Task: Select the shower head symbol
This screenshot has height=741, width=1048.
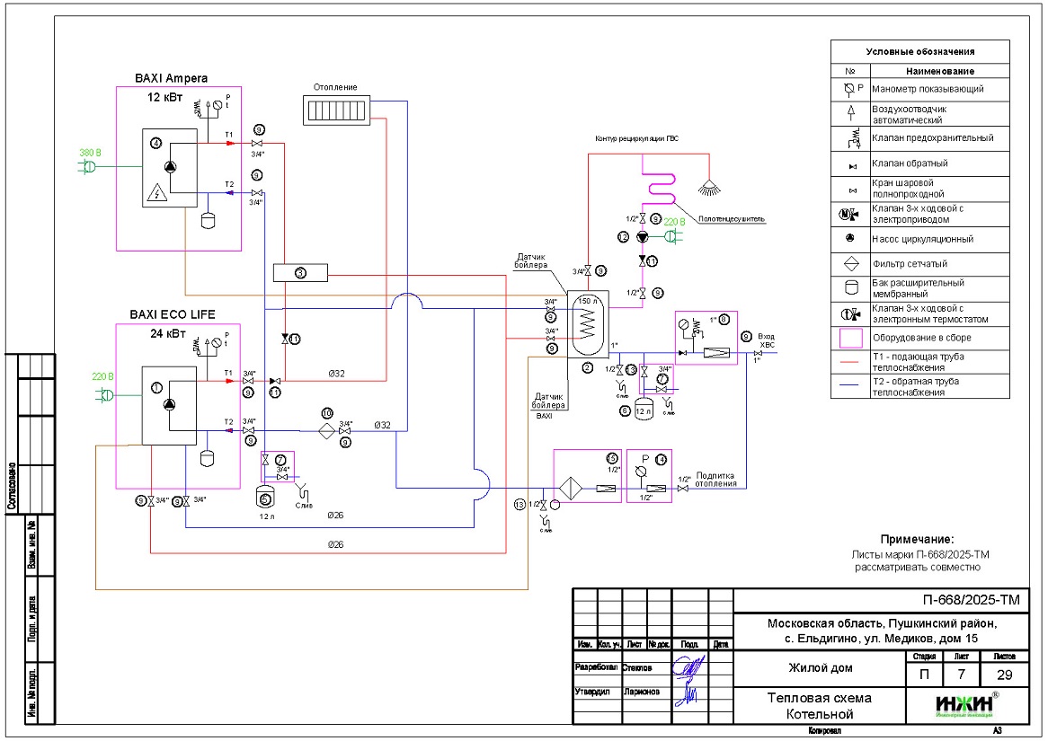Action: pyautogui.click(x=710, y=187)
